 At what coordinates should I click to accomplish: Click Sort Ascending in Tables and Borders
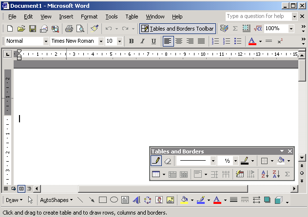coord(265,174)
